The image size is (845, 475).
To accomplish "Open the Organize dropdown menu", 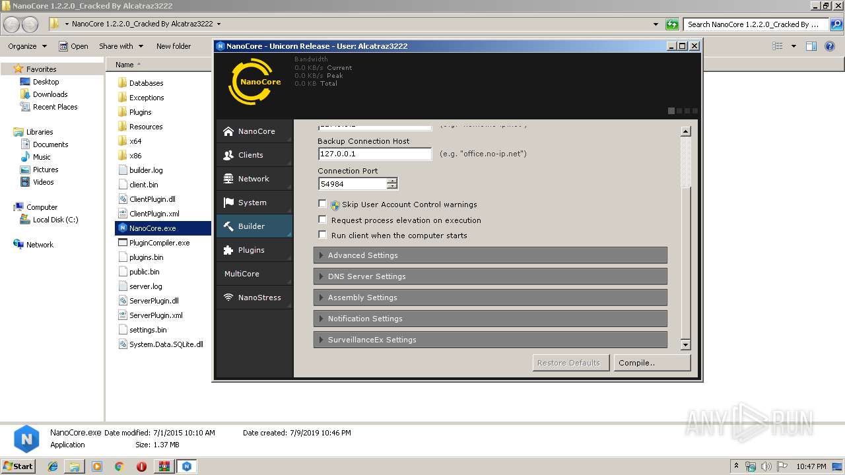I will (27, 46).
